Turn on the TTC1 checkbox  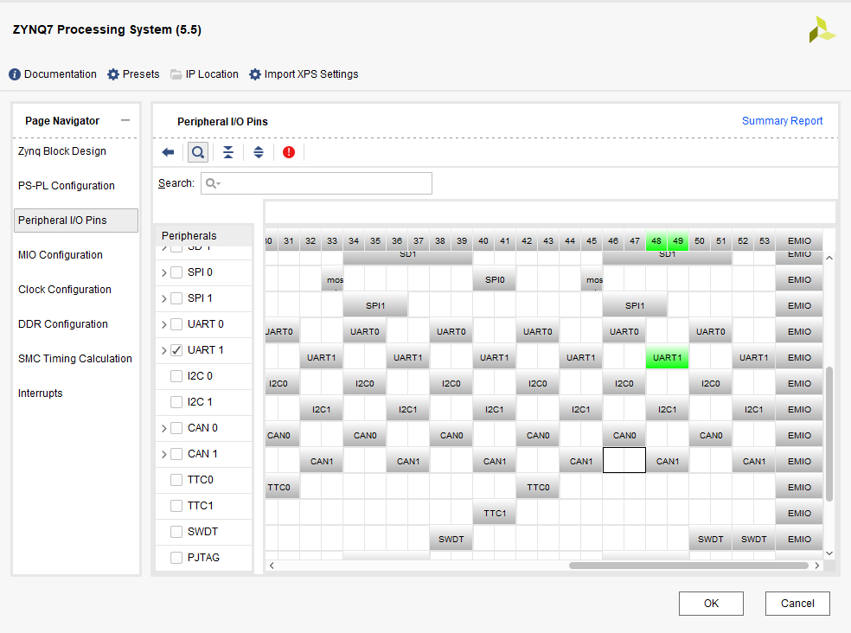click(x=176, y=506)
